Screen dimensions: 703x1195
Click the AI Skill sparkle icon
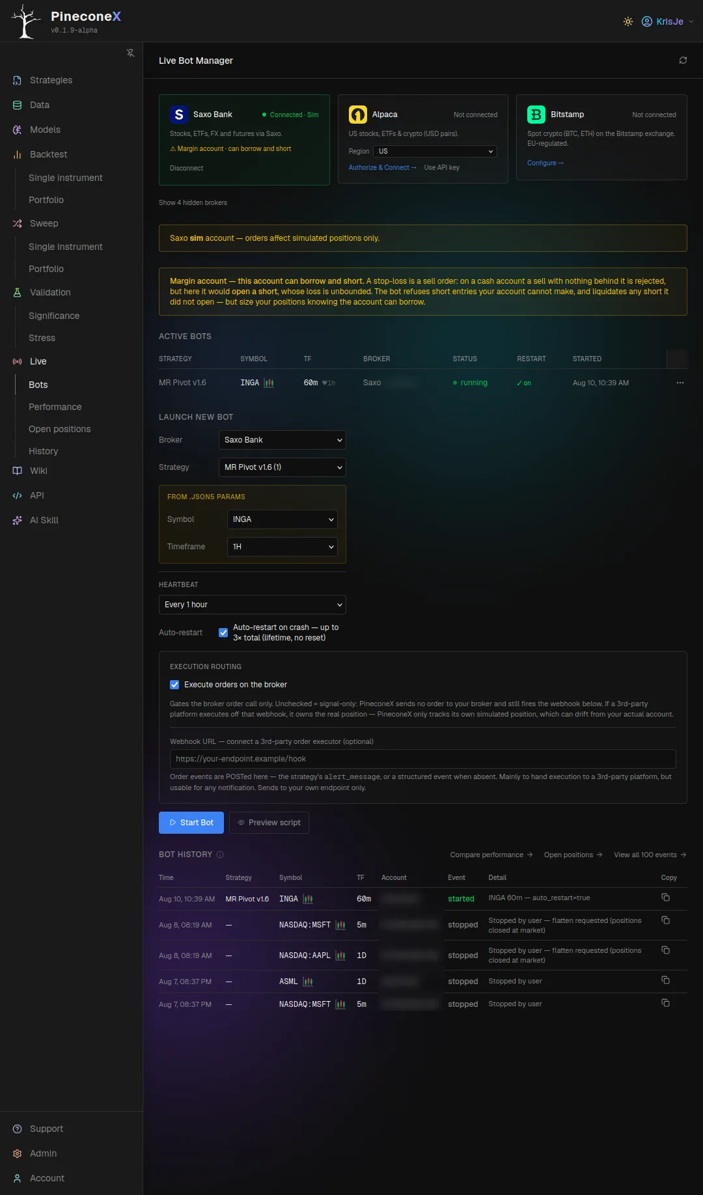point(18,520)
